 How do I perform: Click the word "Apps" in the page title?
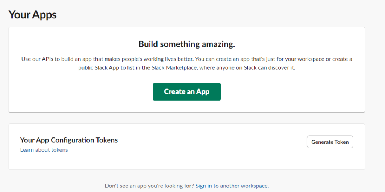tap(44, 15)
